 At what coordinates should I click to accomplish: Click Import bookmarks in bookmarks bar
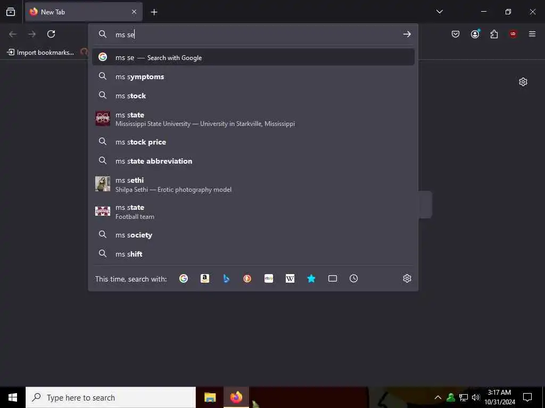[x=40, y=53]
